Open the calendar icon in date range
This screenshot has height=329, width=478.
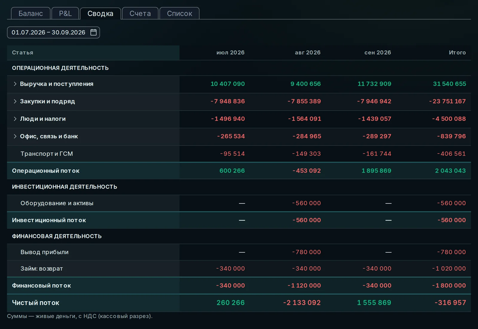94,32
